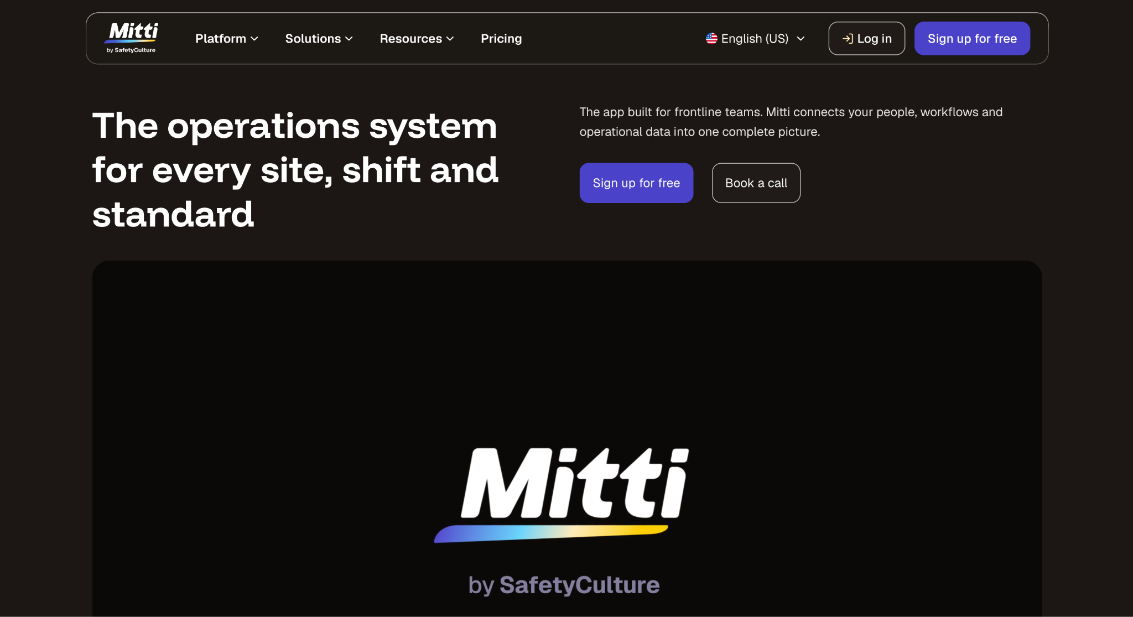Click Sign up for free in the navbar
This screenshot has width=1133, height=617.
[972, 39]
